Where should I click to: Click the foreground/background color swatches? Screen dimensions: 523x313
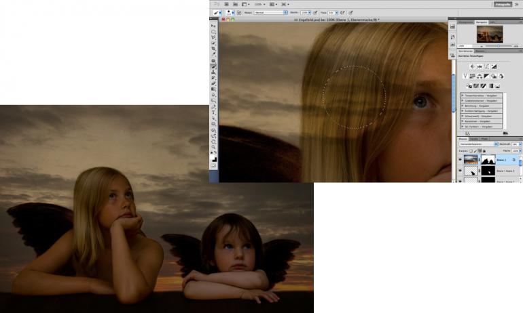[x=213, y=159]
